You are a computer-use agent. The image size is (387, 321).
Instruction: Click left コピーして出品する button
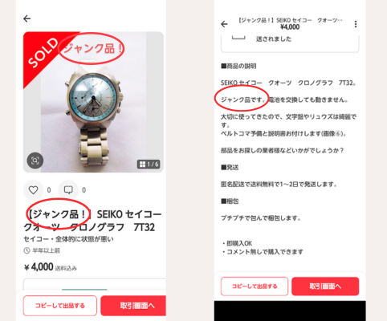pos(60,306)
